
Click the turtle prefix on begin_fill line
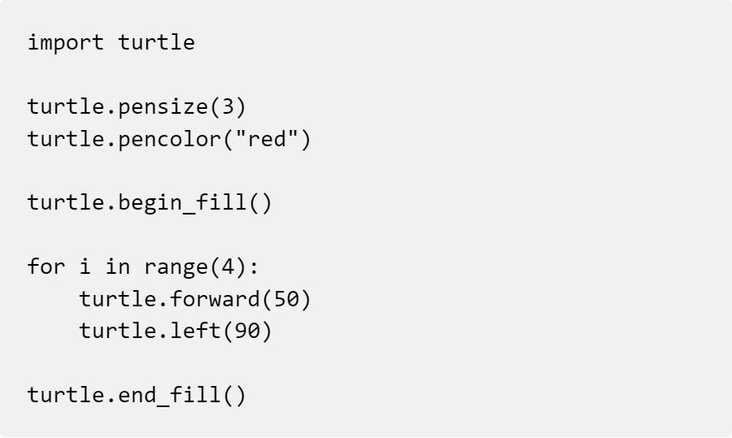point(65,203)
